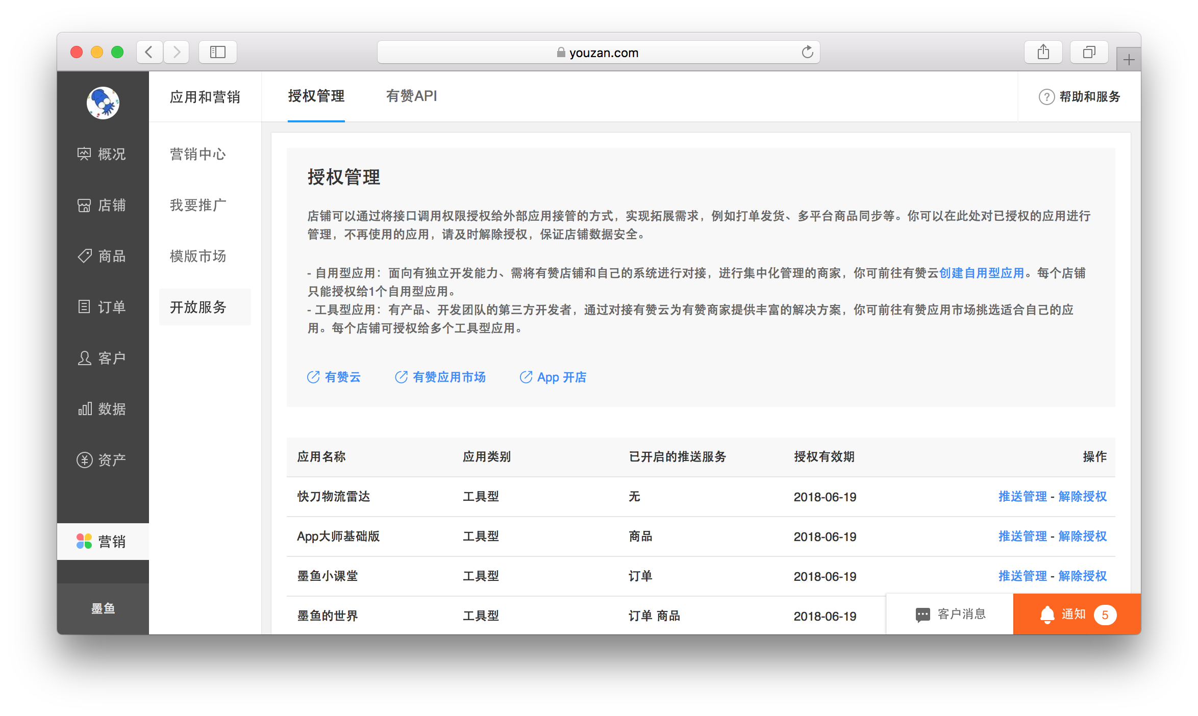Toggle Safari sidebar button

point(218,52)
